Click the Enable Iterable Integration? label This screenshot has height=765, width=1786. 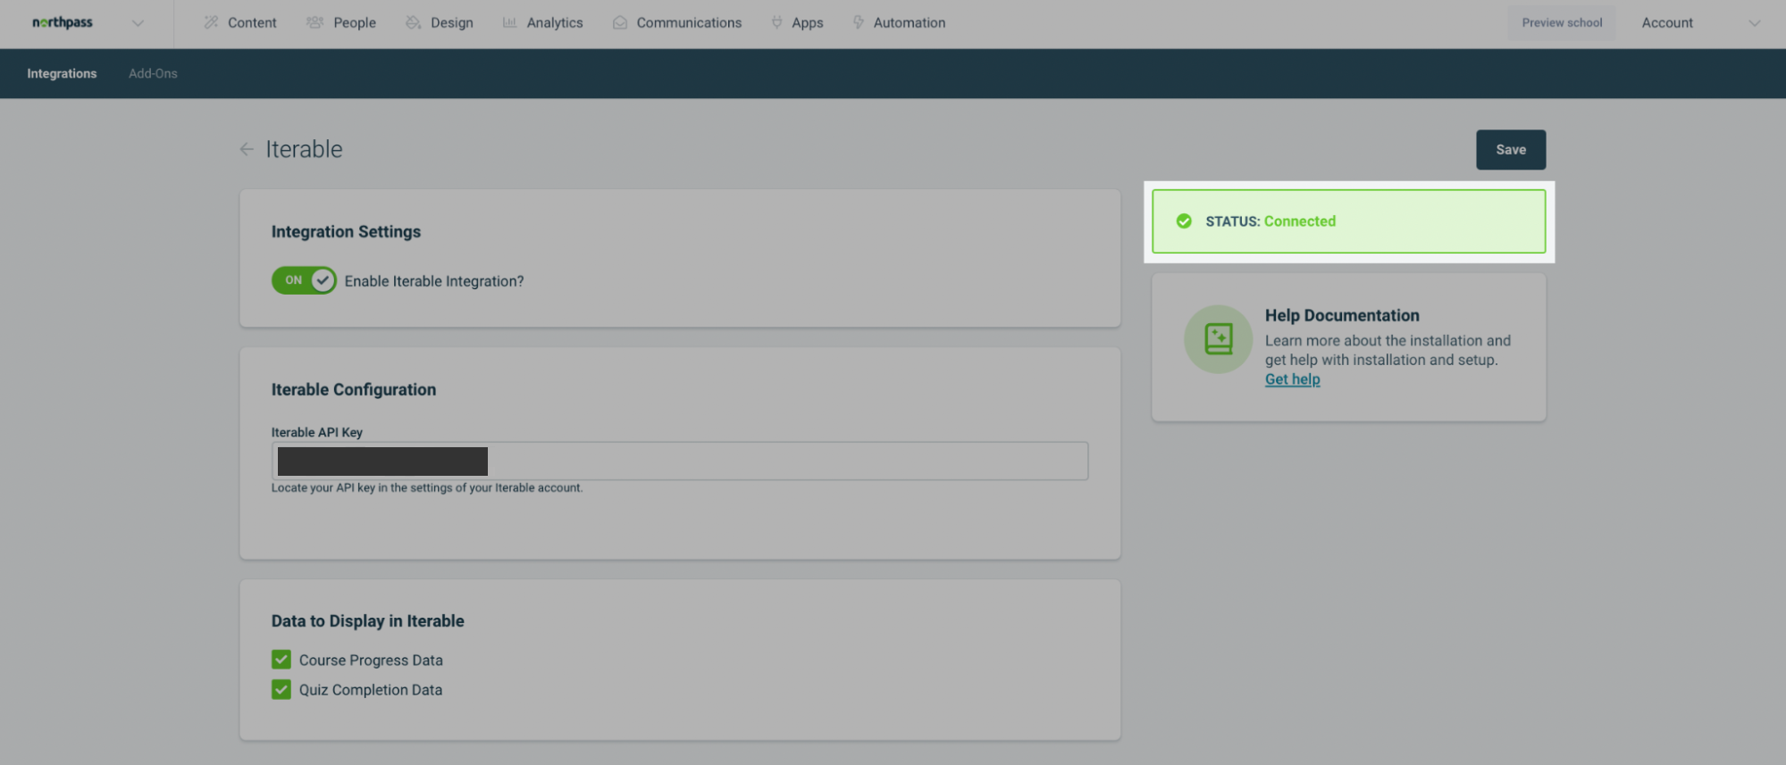434,281
